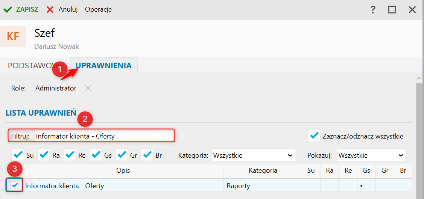The height and width of the screenshot is (199, 424).
Task: Open the Operacje menu
Action: click(x=98, y=9)
